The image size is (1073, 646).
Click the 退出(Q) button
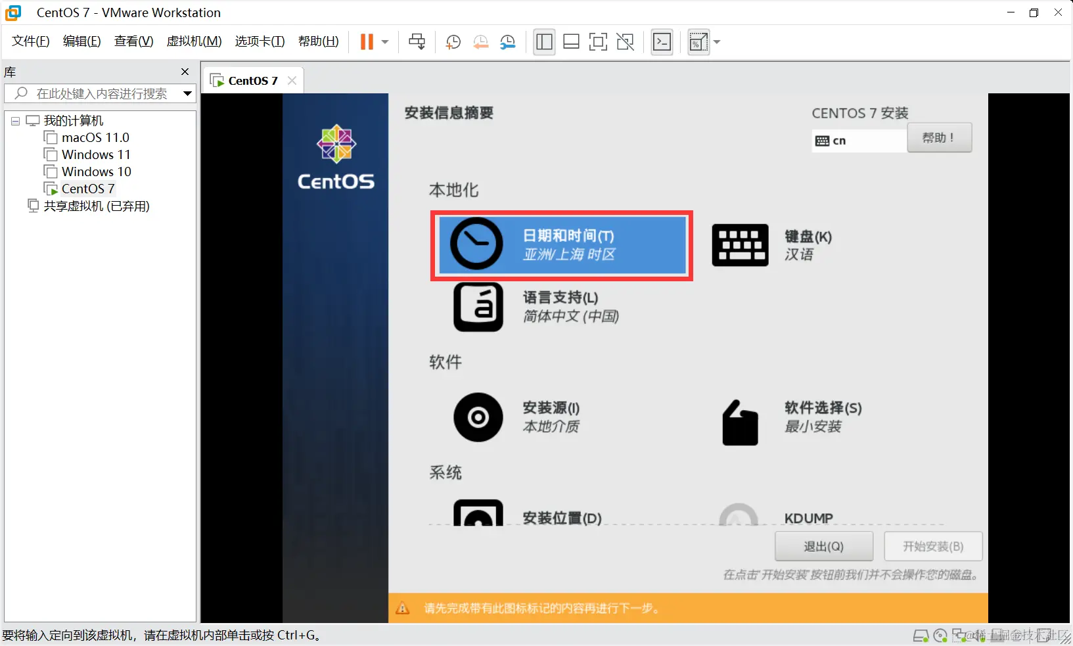point(824,546)
